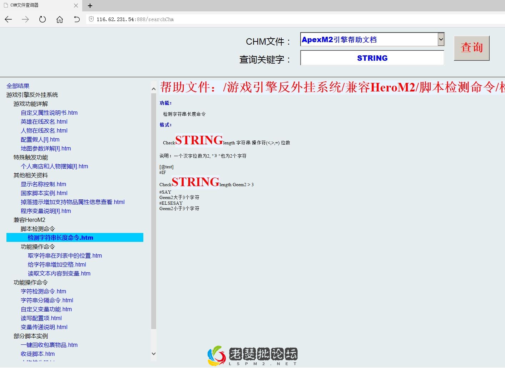Click the 查询关键字 input field

tap(372, 58)
